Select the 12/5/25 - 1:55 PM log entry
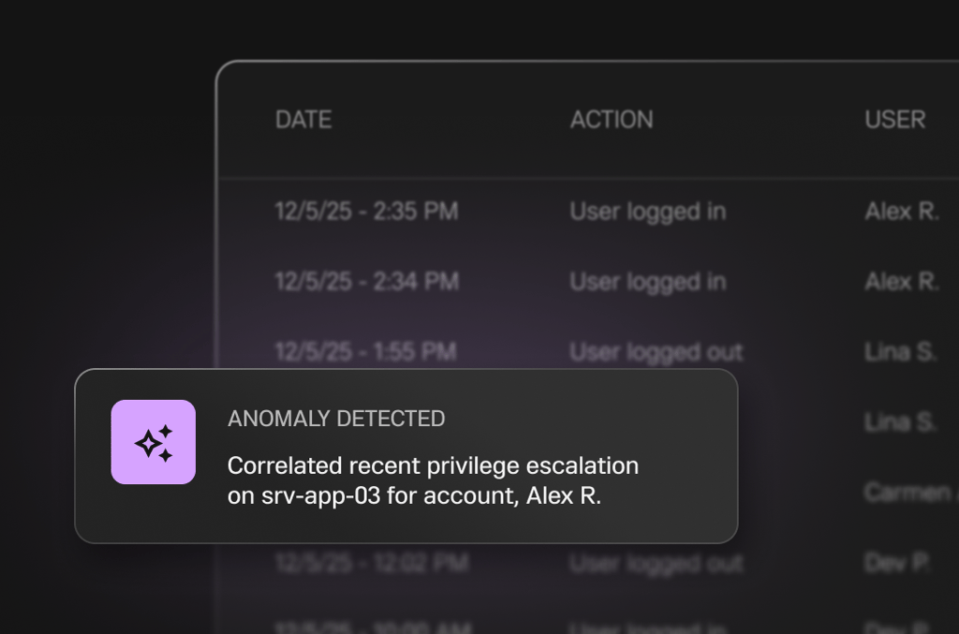This screenshot has height=634, width=959. 365,352
